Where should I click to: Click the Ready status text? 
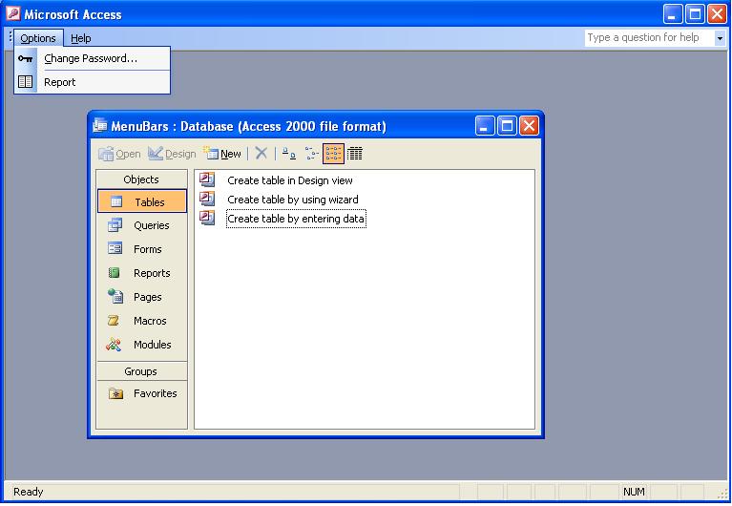[x=28, y=492]
